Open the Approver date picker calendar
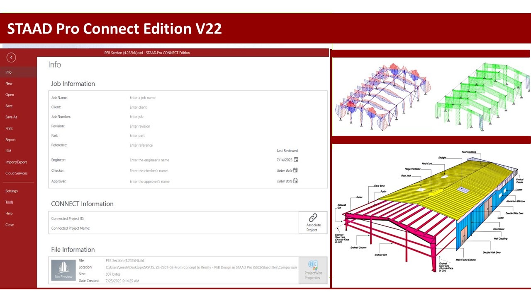The width and height of the screenshot is (531, 298). click(296, 181)
